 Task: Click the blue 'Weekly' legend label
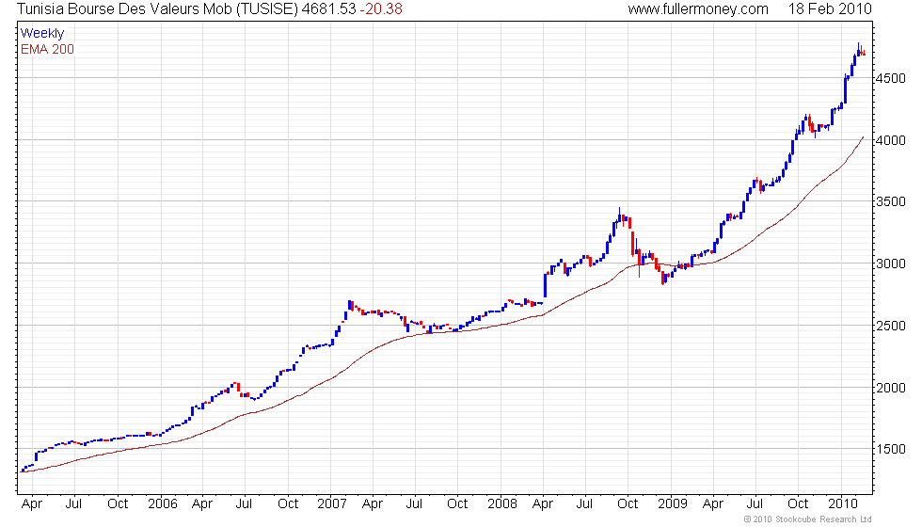coord(41,34)
